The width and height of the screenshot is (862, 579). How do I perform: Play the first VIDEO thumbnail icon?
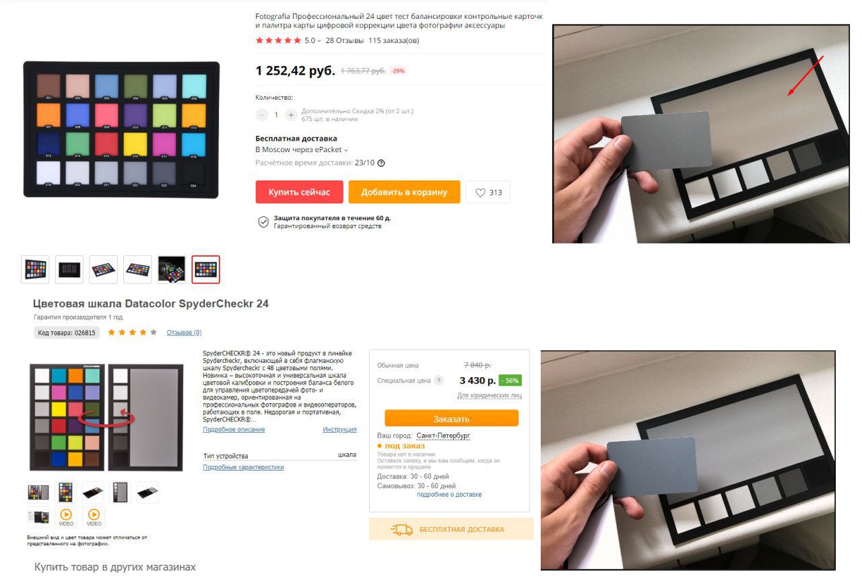(x=66, y=516)
